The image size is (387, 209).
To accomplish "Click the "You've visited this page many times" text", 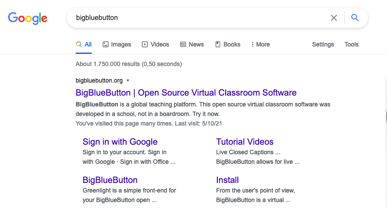I will click(149, 123).
